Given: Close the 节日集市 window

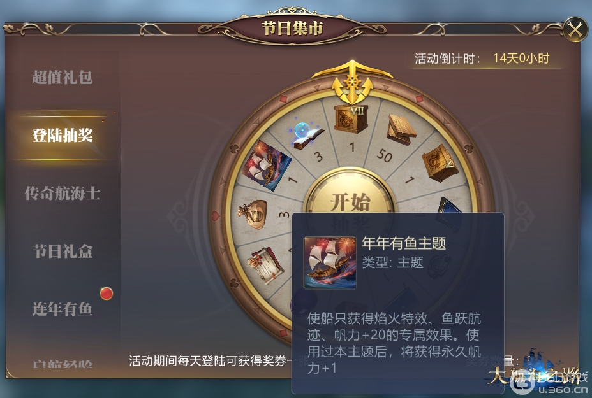Looking at the screenshot, I should point(575,29).
